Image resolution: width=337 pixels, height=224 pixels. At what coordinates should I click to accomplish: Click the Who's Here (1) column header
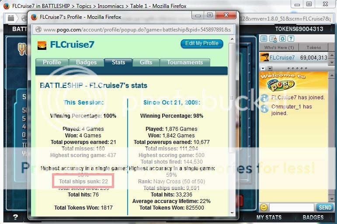tap(279, 48)
